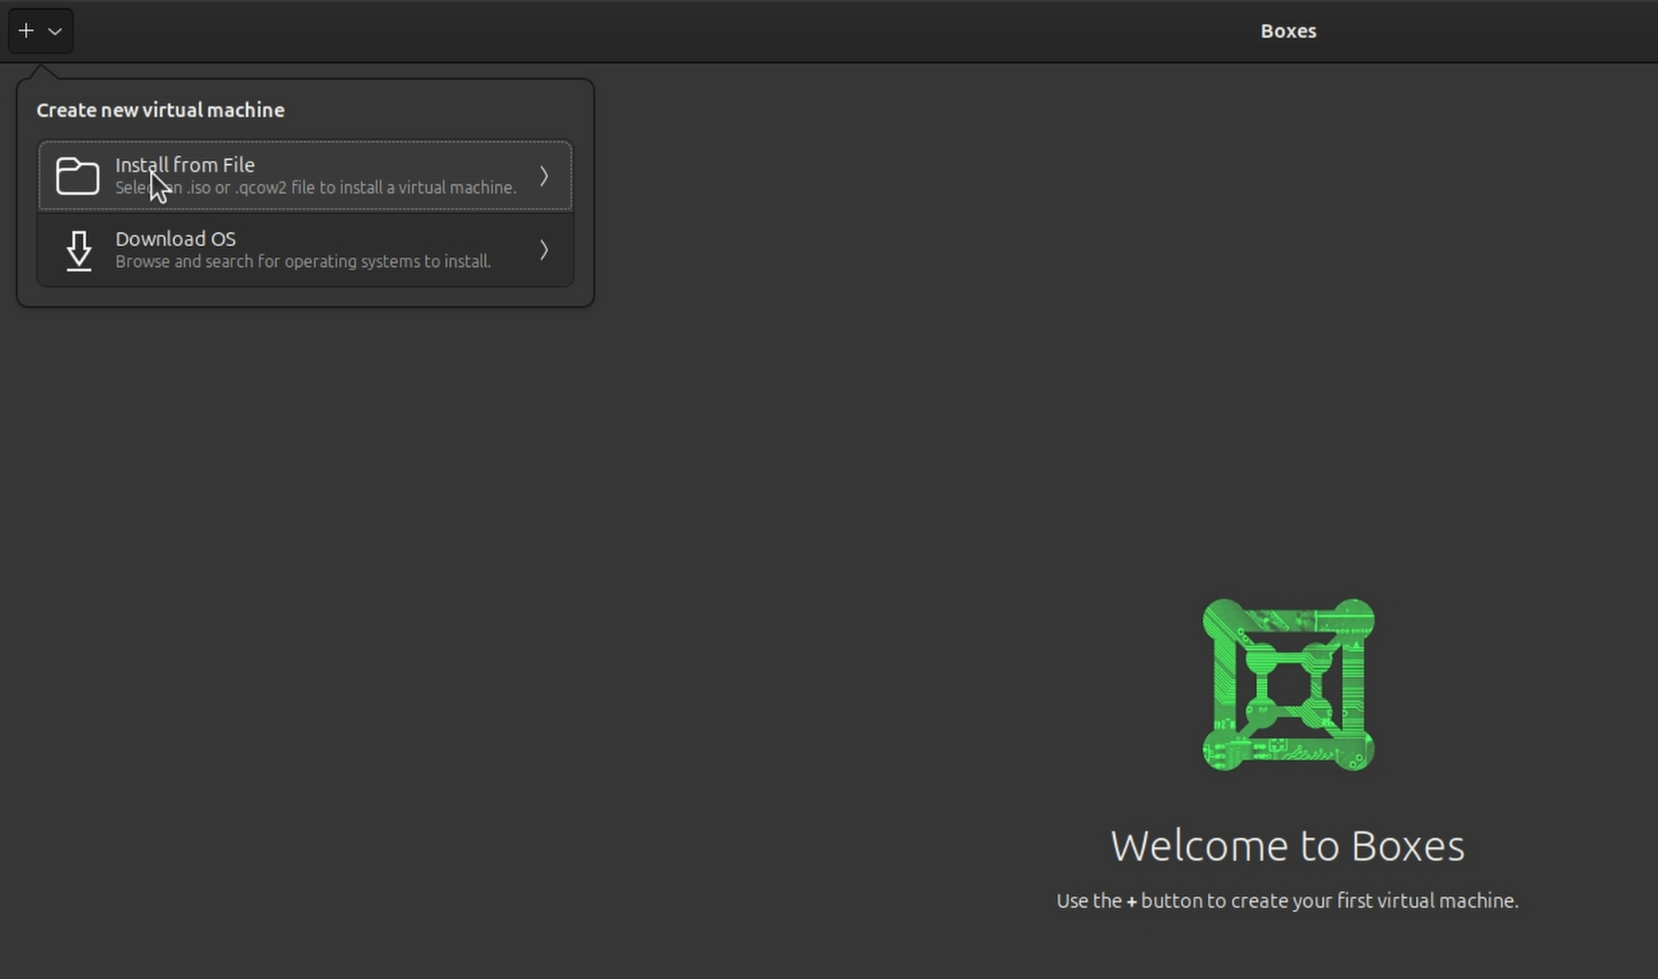Click the Boxes window title
Image resolution: width=1658 pixels, height=979 pixels.
click(x=1288, y=31)
